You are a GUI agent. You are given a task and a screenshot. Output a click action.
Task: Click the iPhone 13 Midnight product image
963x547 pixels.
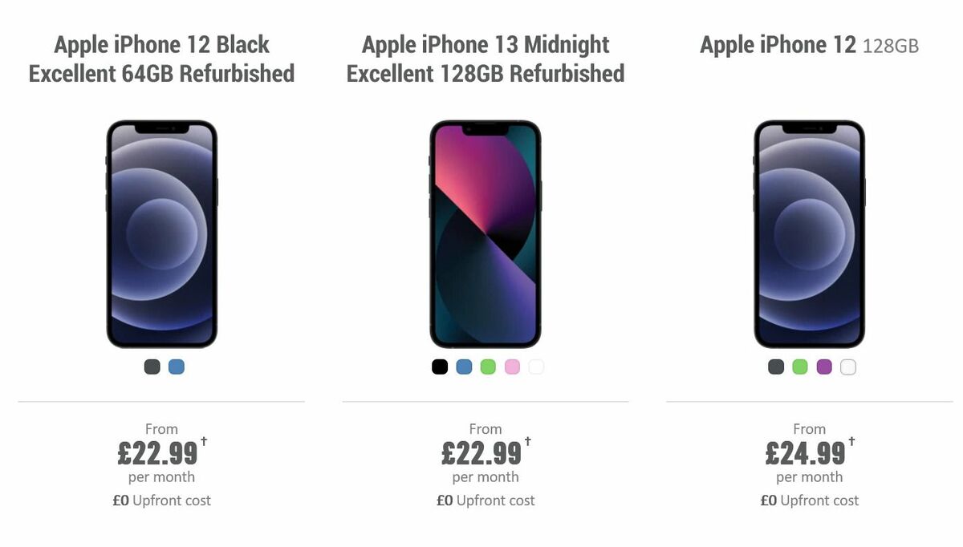click(x=485, y=233)
